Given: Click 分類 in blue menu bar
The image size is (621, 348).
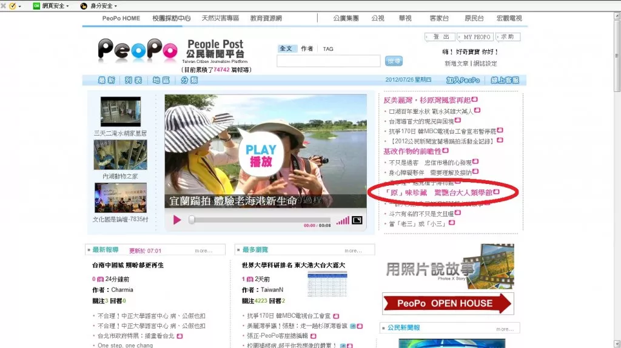Looking at the screenshot, I should point(189,80).
